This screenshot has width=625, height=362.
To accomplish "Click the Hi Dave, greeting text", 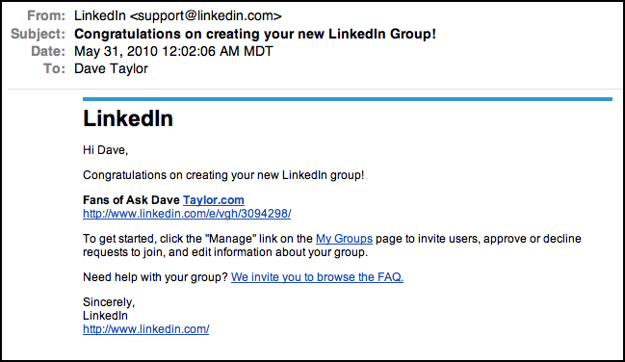I will (105, 150).
